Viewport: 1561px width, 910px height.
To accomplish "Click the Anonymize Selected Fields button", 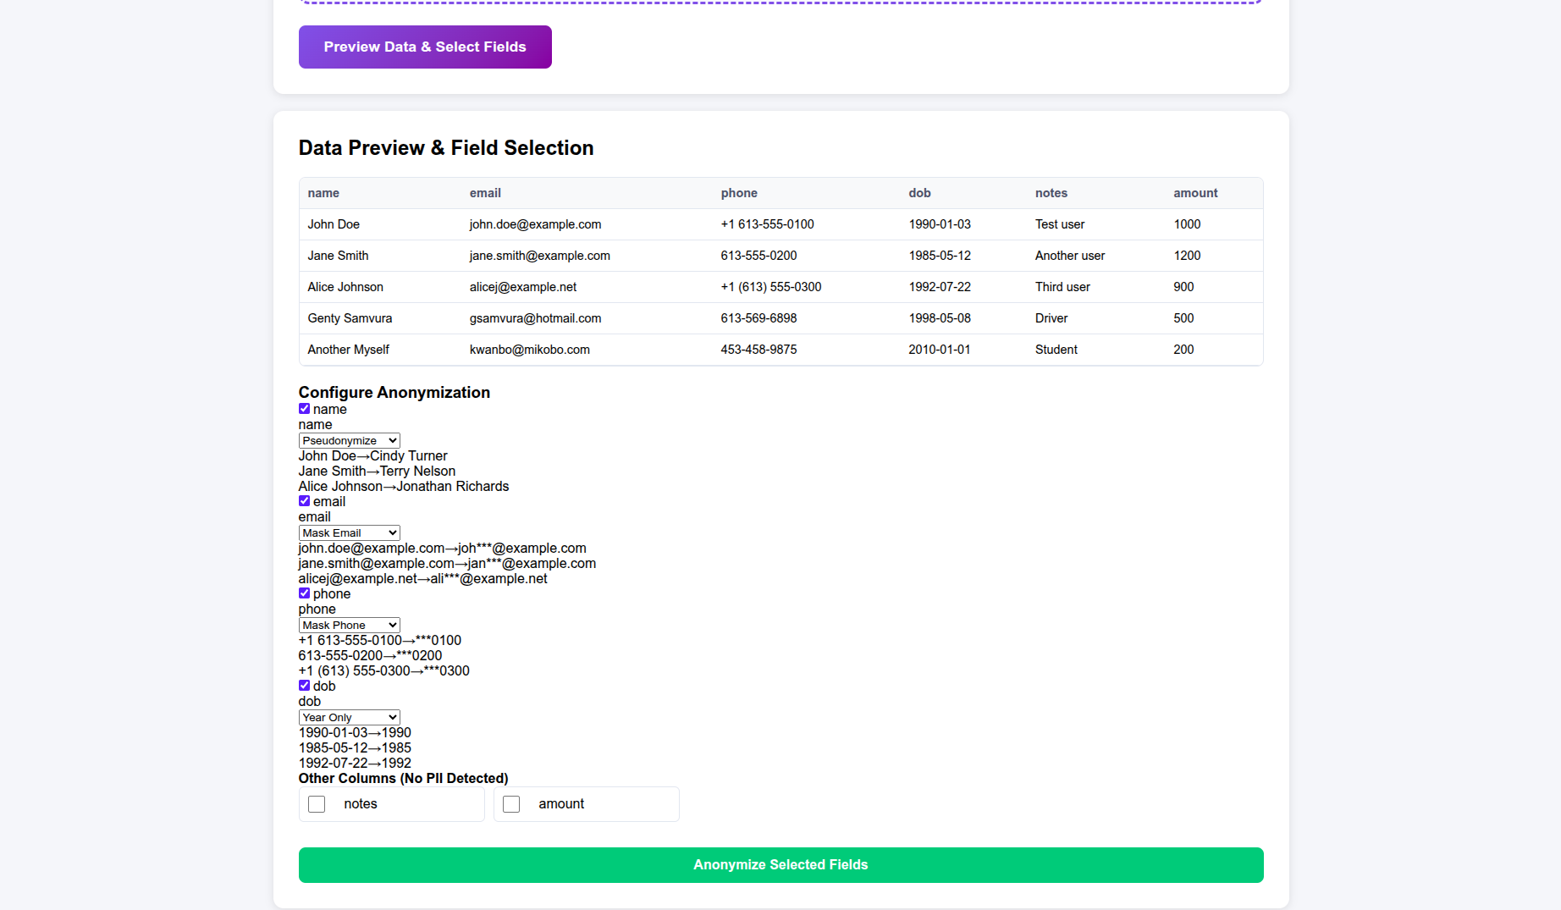I will coord(780,864).
